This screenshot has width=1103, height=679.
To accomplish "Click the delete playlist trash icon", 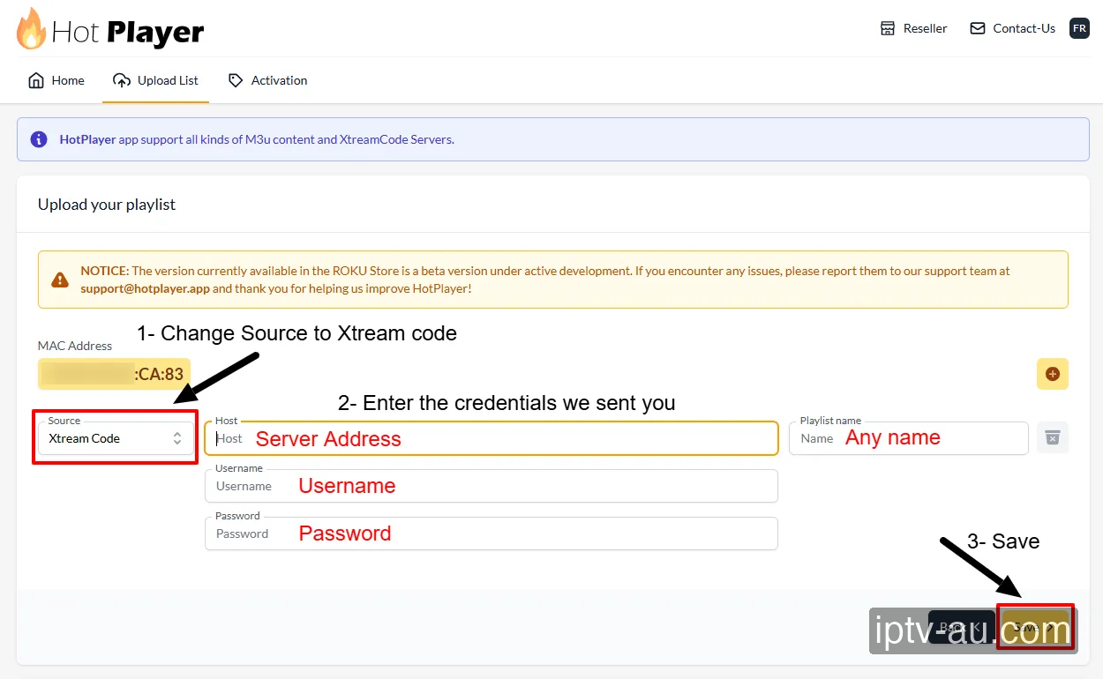I will 1052,437.
